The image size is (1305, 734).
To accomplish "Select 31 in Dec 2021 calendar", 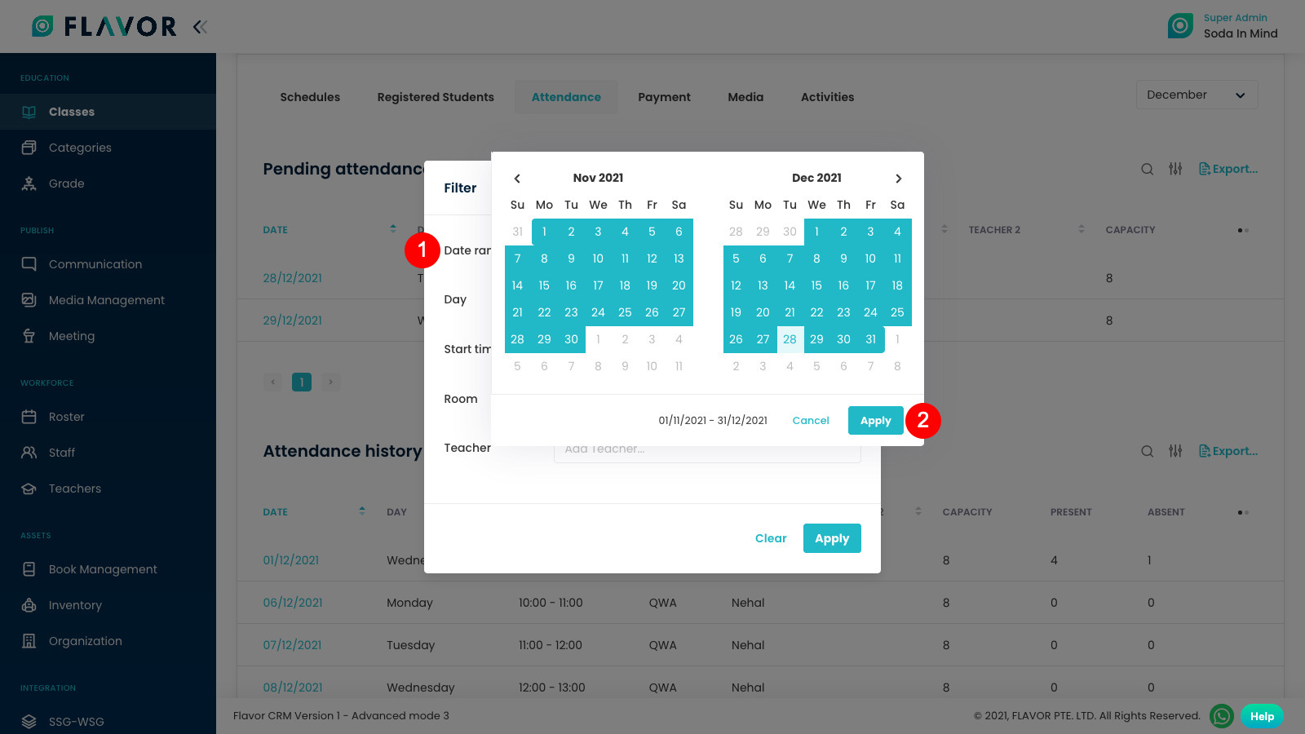I will pos(870,339).
